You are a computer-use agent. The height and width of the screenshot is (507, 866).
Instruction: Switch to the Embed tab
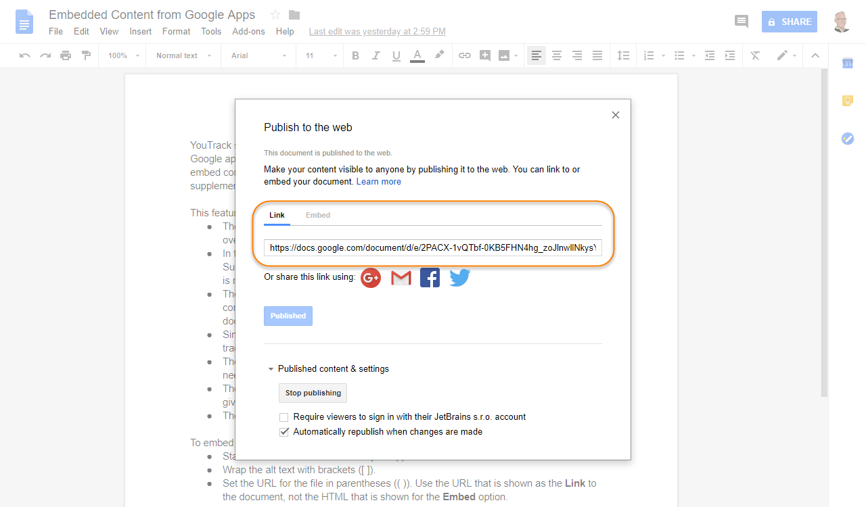click(x=317, y=214)
